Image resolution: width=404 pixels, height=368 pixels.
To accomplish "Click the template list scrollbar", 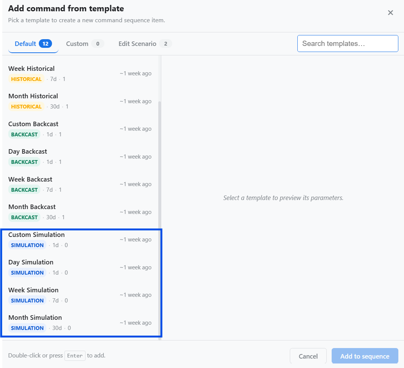I will click(x=159, y=220).
